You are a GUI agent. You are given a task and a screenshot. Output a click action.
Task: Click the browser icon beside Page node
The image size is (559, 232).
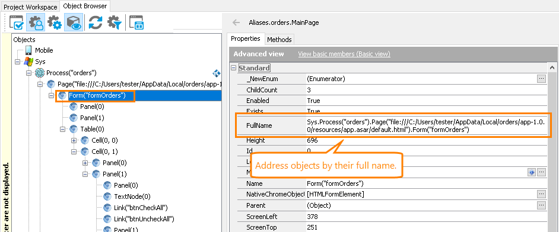pos(51,84)
